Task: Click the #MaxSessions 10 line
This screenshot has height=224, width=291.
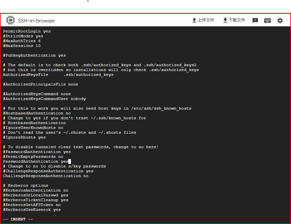Action: (x=22, y=46)
